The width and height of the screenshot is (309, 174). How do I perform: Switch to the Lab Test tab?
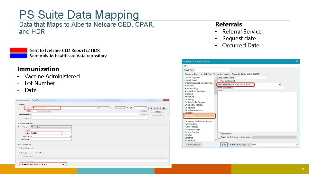tap(208, 74)
